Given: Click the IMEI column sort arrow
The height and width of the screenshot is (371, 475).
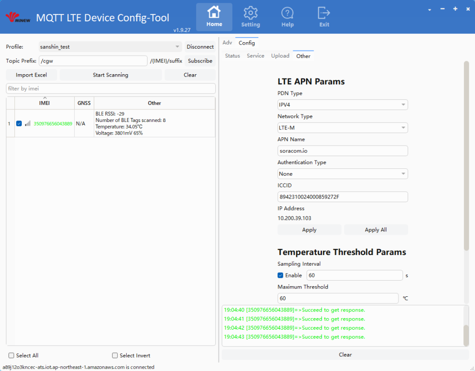Looking at the screenshot, I should pyautogui.click(x=45, y=98).
